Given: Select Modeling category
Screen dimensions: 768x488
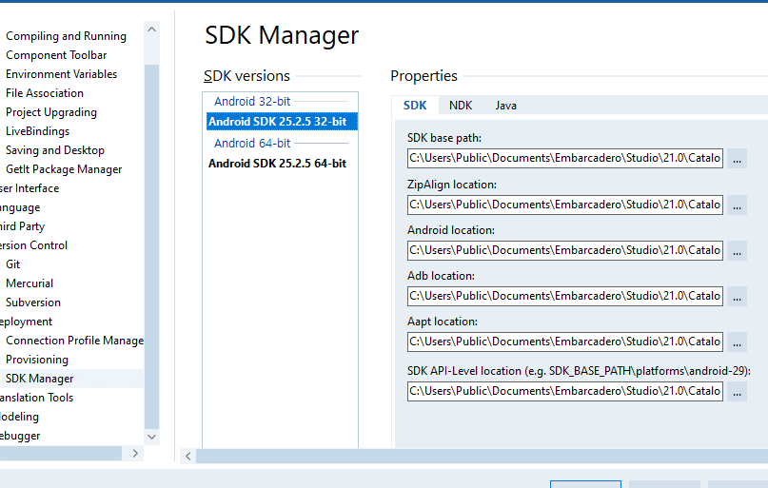Looking at the screenshot, I should click(x=19, y=417).
